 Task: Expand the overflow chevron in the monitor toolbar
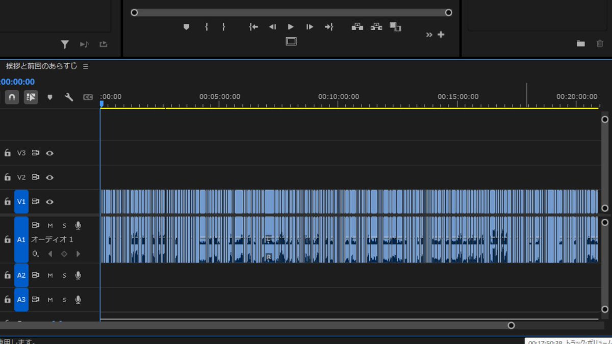(428, 35)
